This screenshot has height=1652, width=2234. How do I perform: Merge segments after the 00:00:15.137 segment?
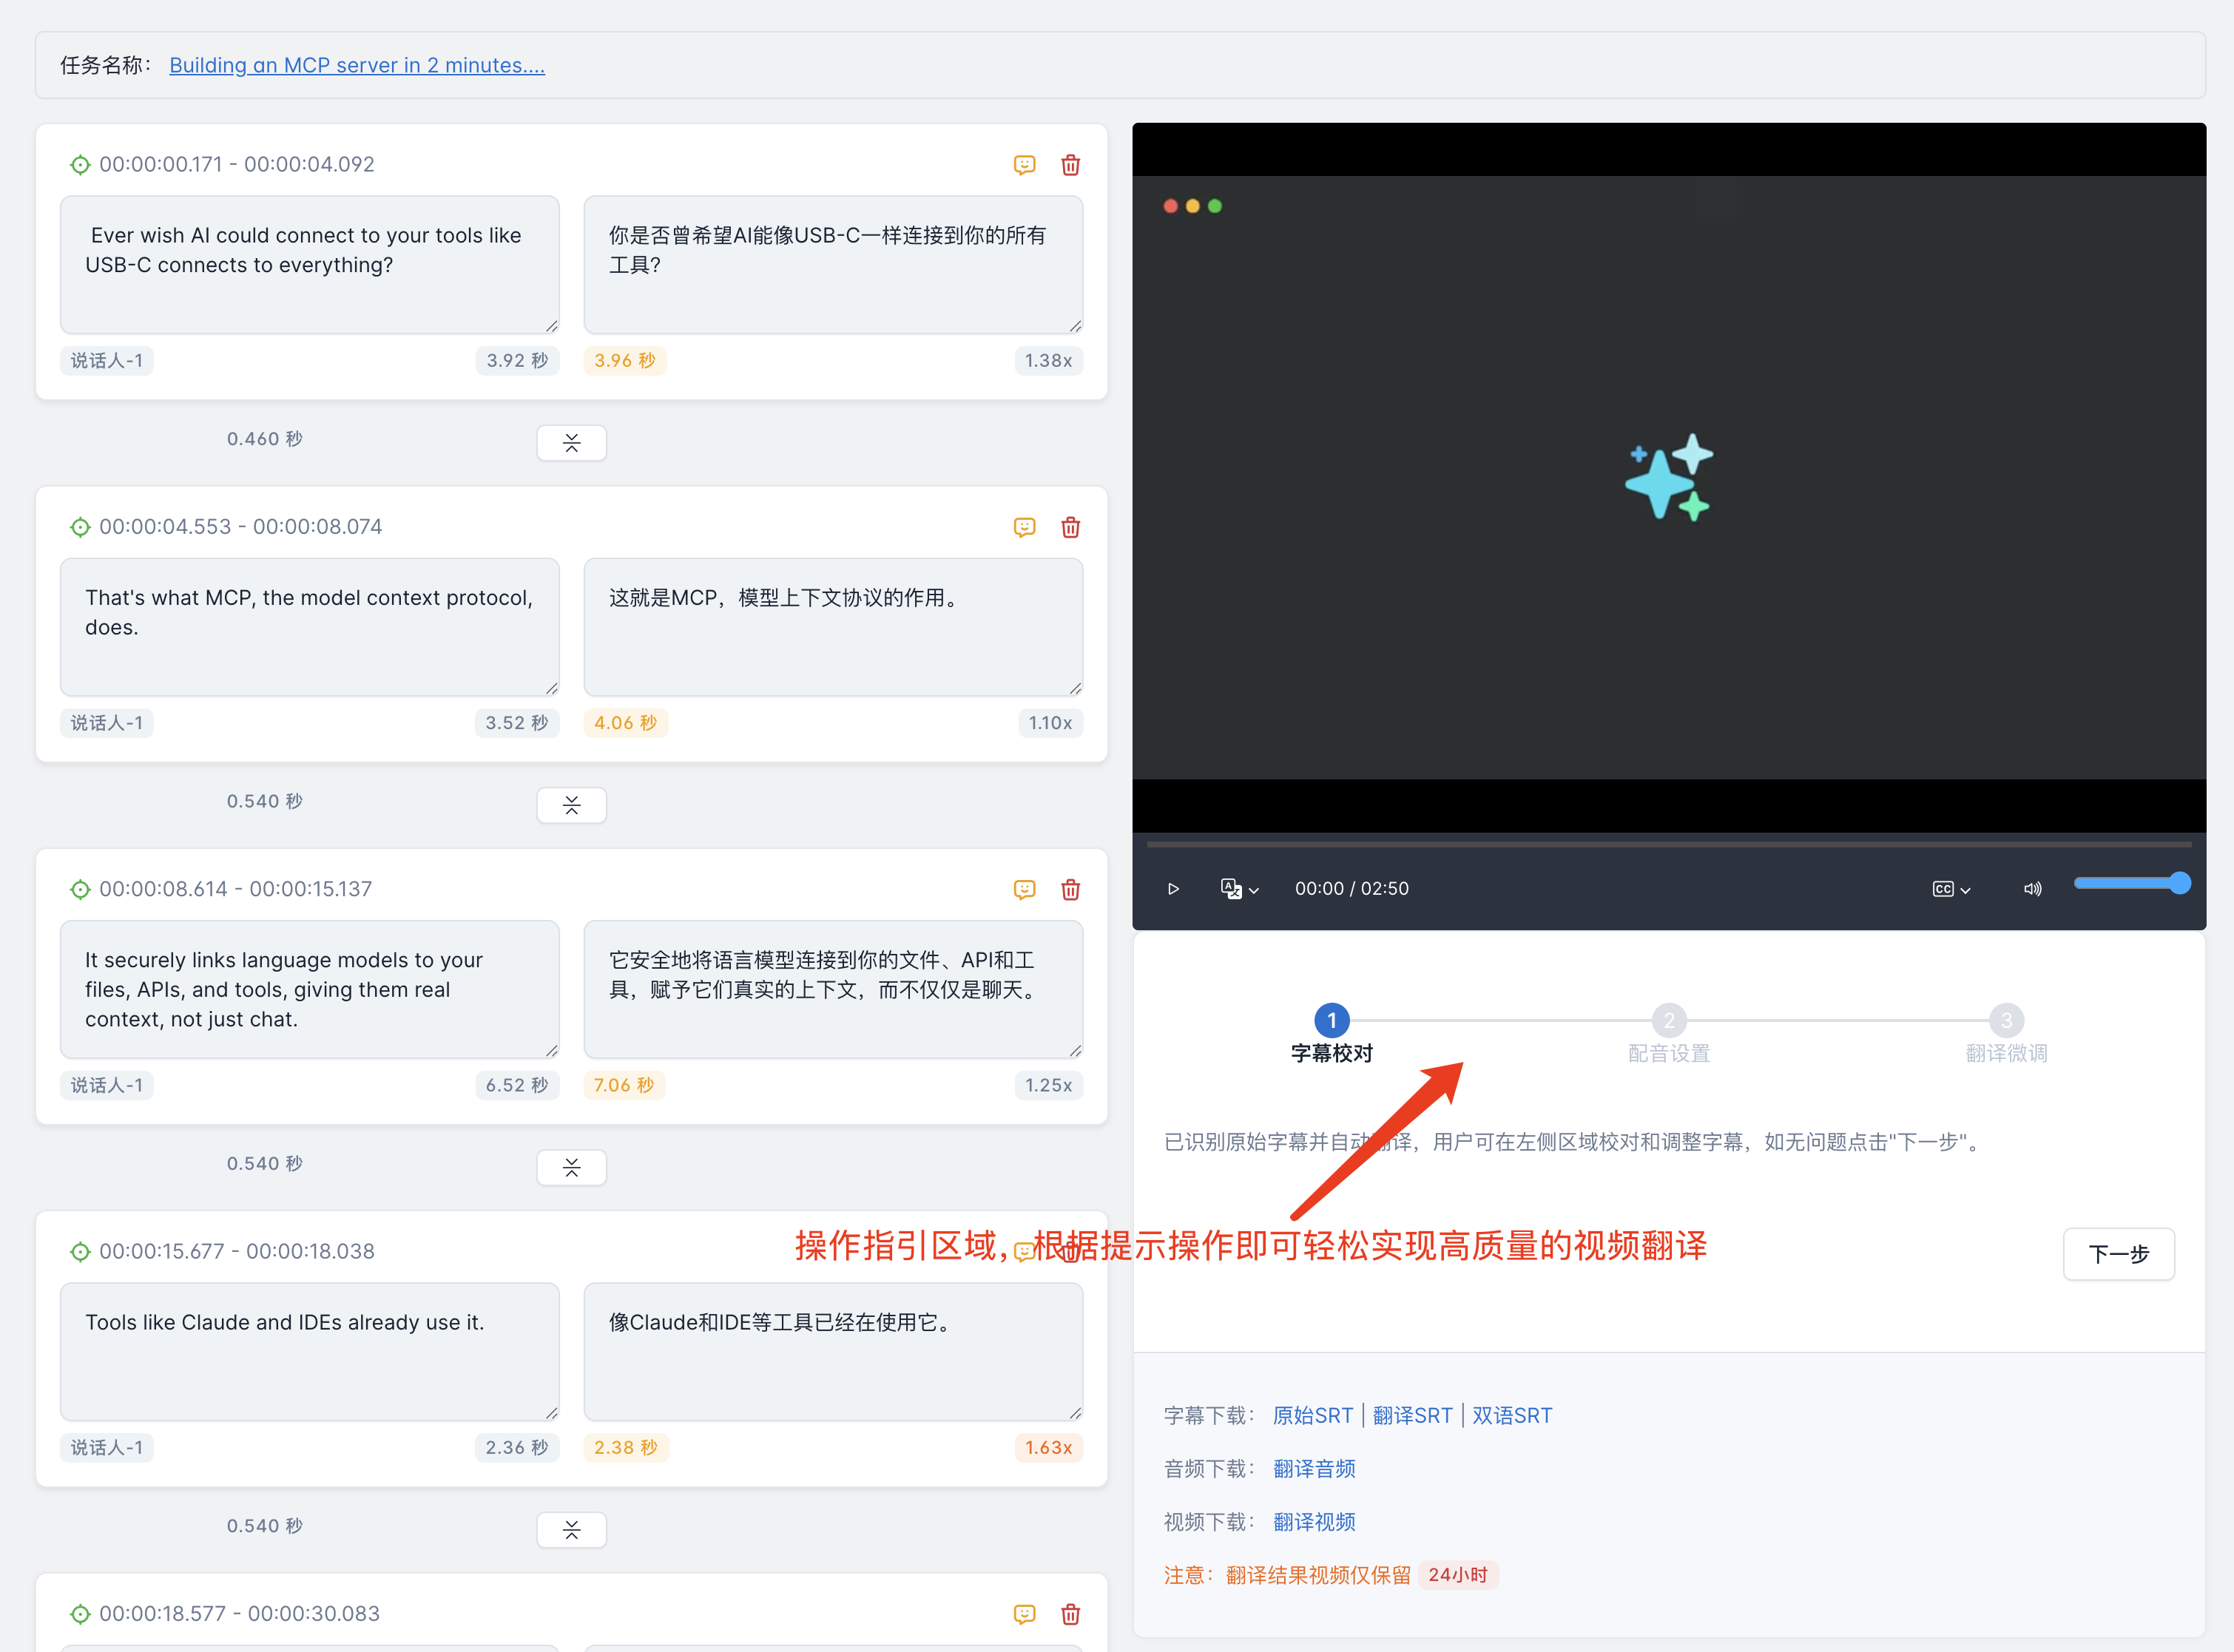pos(571,1167)
